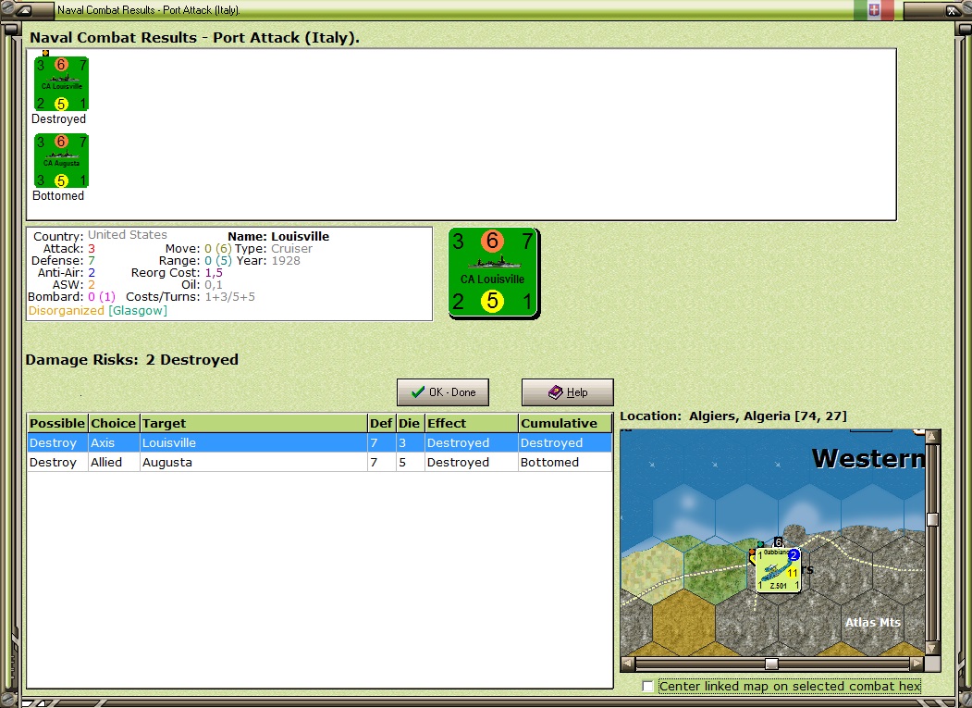Click the Cumulative column header
This screenshot has width=972, height=708.
click(x=565, y=423)
